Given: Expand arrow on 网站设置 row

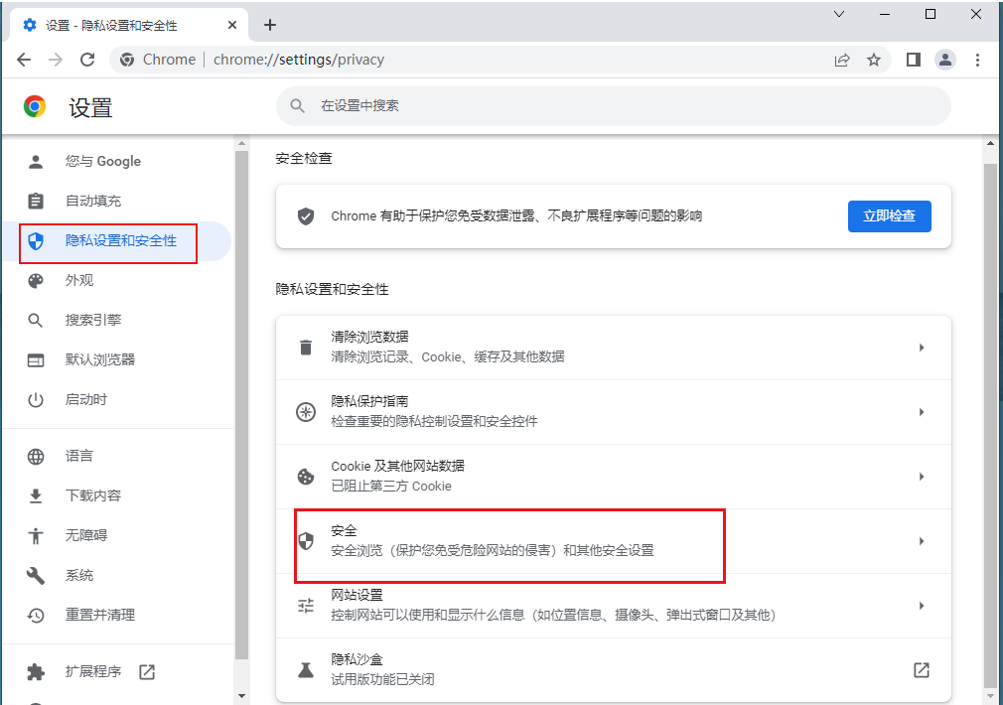Looking at the screenshot, I should point(922,606).
